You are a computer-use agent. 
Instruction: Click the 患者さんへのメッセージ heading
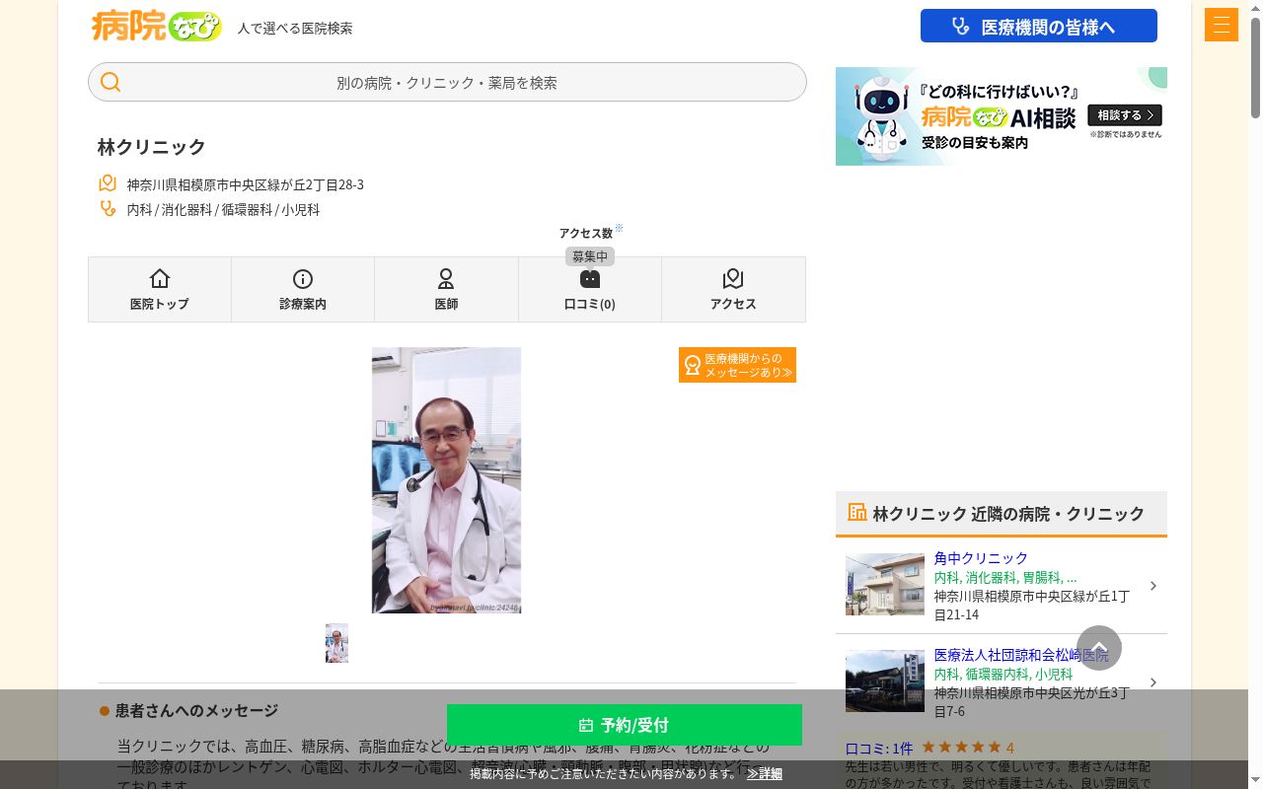point(196,710)
